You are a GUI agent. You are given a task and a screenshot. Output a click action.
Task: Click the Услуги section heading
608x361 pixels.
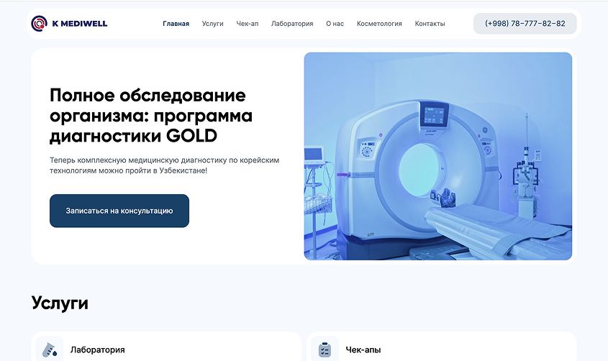(60, 303)
